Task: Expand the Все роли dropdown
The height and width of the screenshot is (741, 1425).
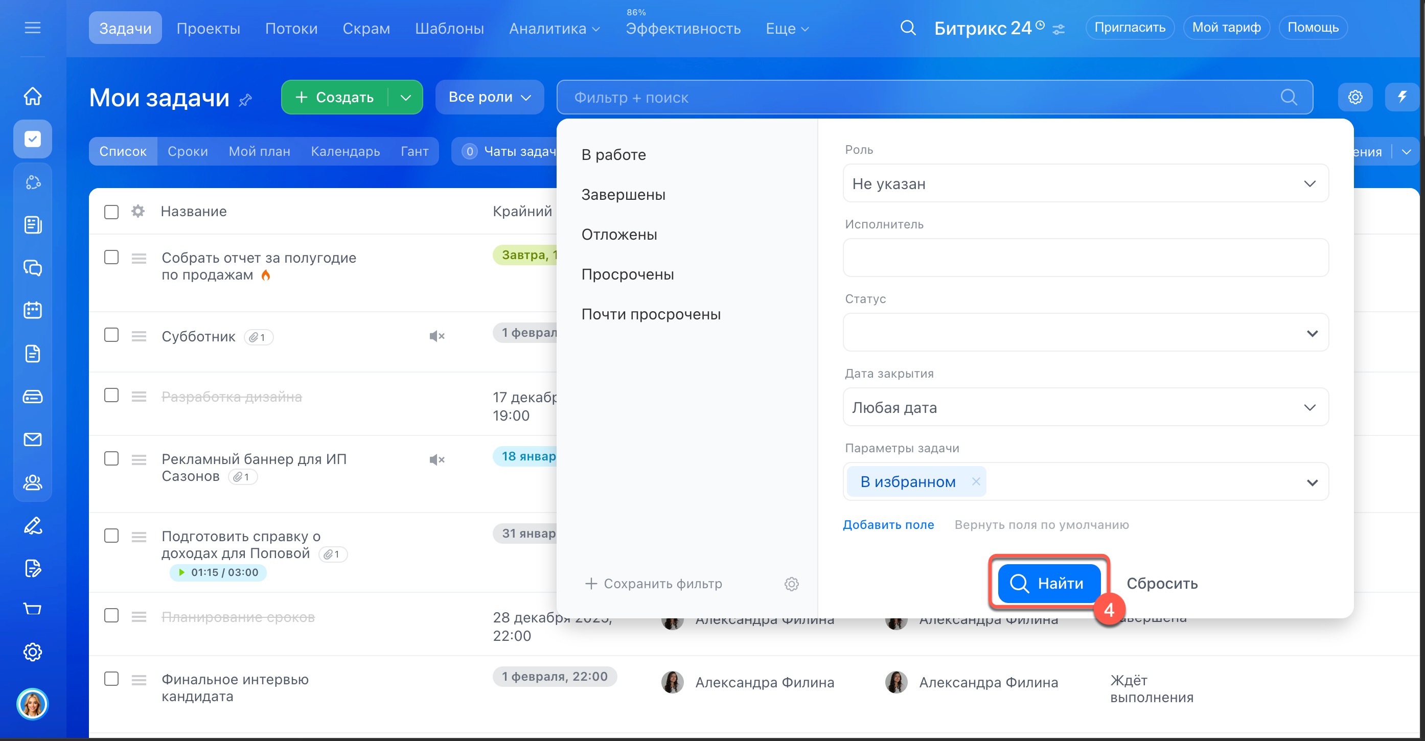Action: click(x=490, y=97)
